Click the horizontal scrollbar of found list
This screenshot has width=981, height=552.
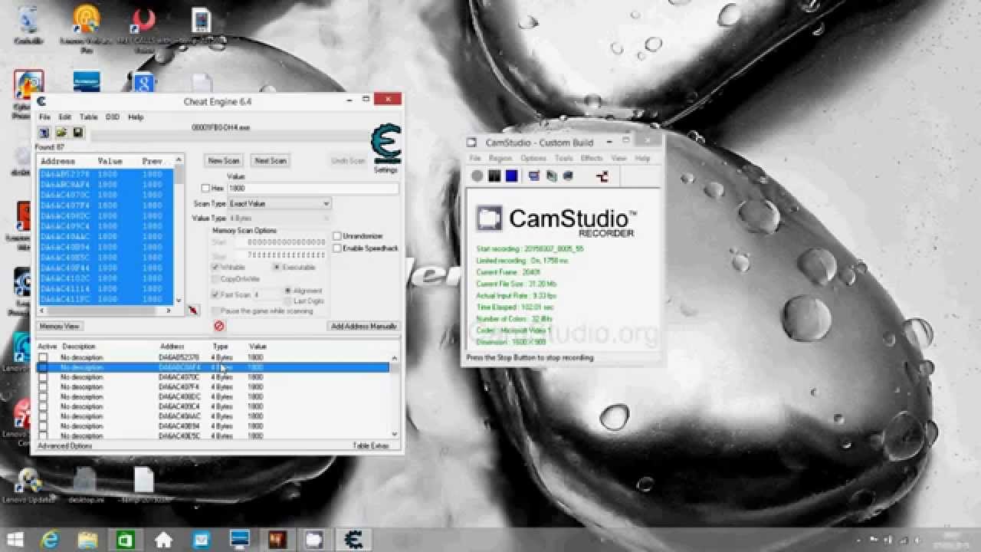(106, 310)
